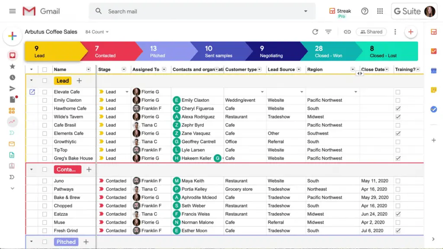Viewport: 443px width, 249px height.
Task: Compose new mail with plus button
Action: [13, 36]
